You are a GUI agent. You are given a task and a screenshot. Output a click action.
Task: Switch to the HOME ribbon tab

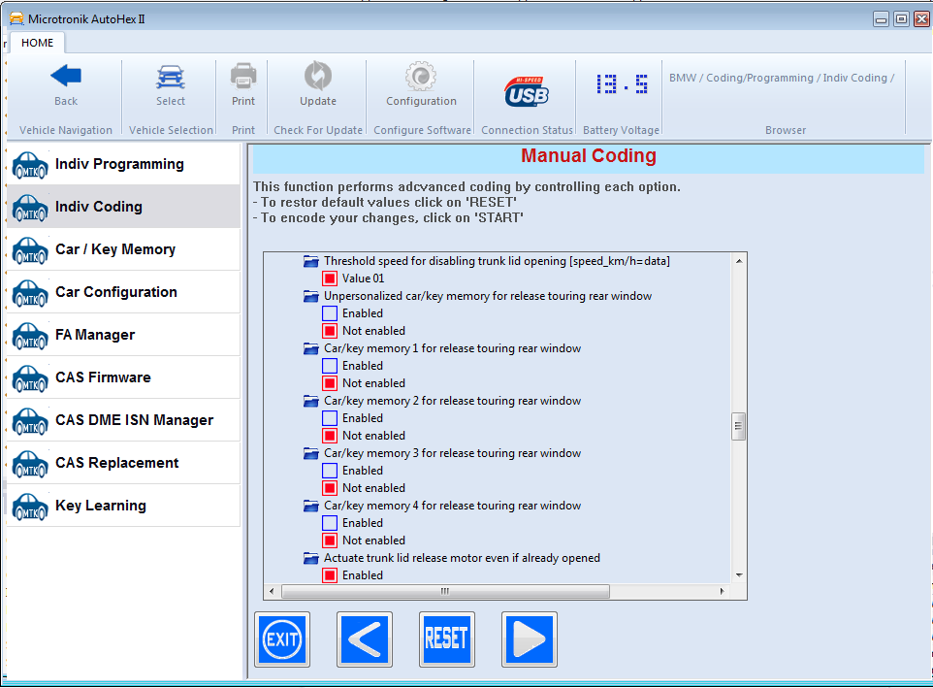[37, 43]
